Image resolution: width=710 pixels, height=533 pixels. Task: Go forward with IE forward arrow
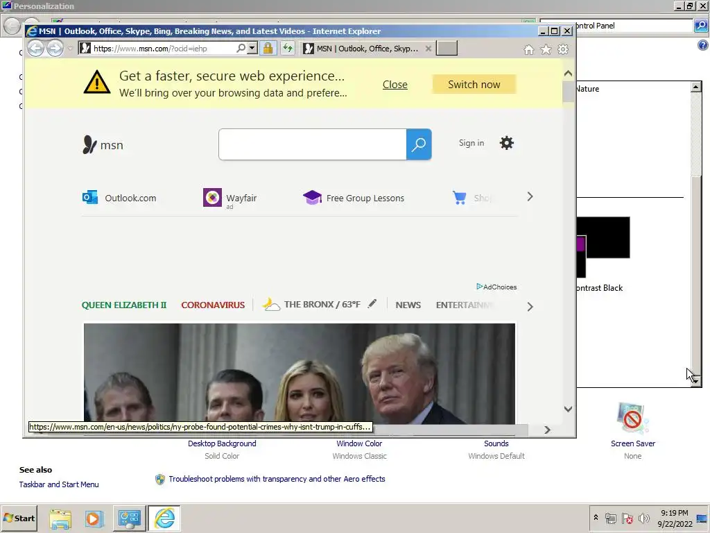click(x=55, y=48)
